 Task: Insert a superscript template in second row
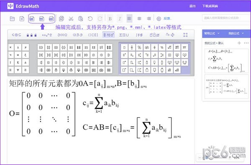click(x=124, y=55)
